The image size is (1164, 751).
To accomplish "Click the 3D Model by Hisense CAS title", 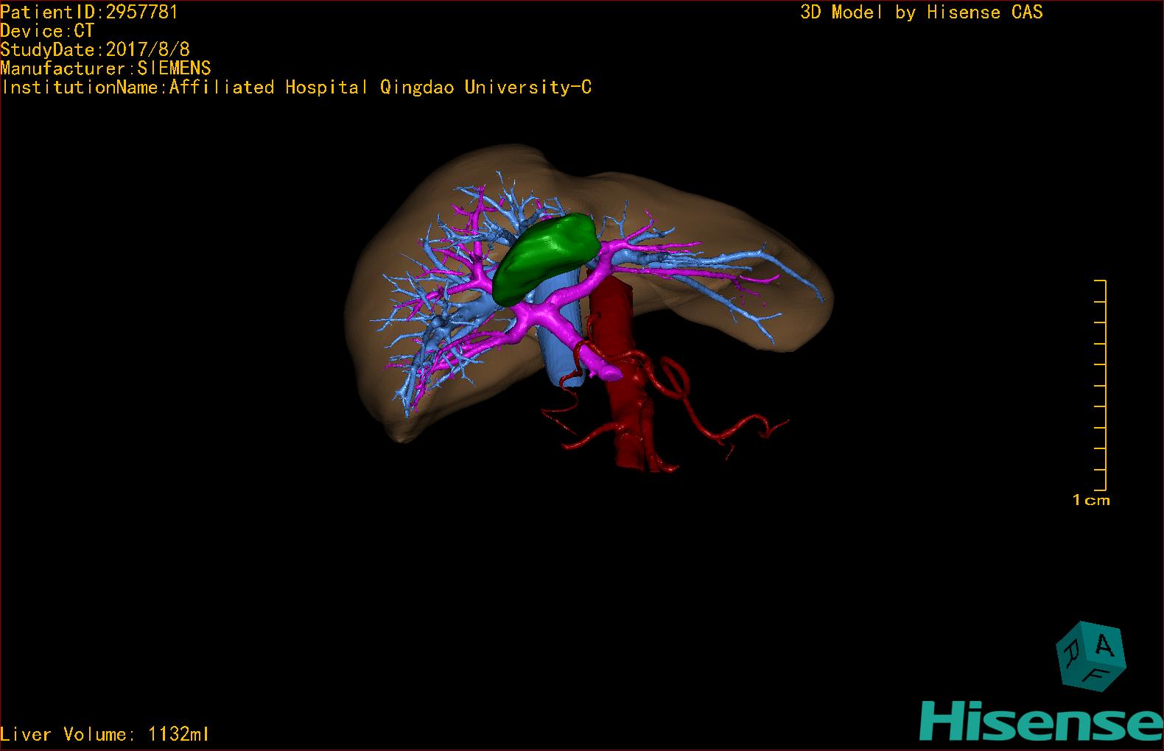I will point(921,13).
